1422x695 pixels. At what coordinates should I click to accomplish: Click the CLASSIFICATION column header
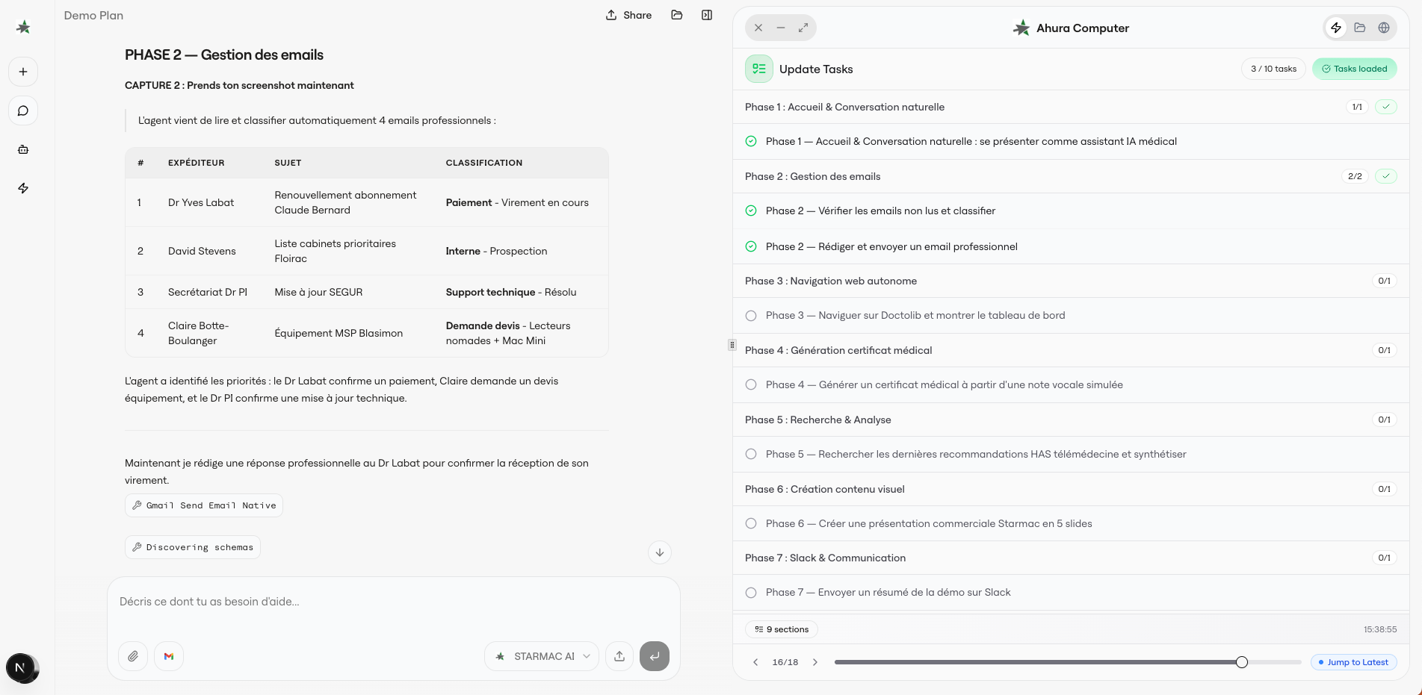484,163
